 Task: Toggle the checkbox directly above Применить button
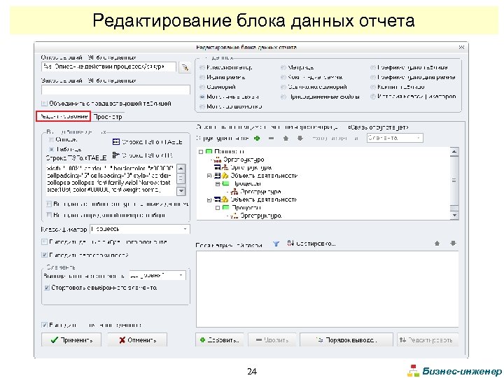pyautogui.click(x=44, y=325)
